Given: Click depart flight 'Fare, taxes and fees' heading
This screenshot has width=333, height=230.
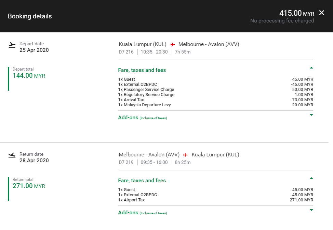Looking at the screenshot, I should point(142,70).
